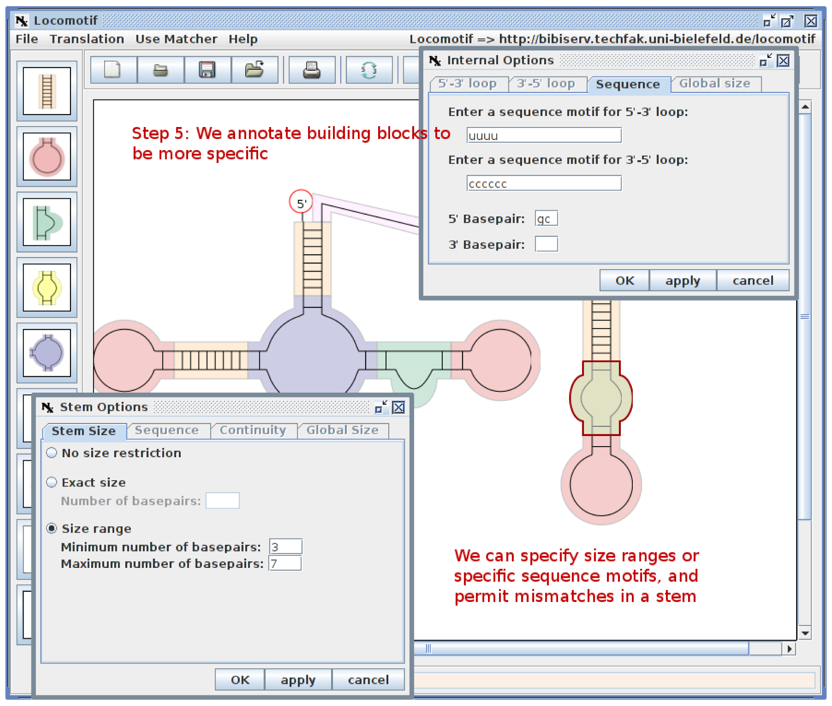
Task: Click the Minimum number of basepairs field
Action: [x=286, y=547]
